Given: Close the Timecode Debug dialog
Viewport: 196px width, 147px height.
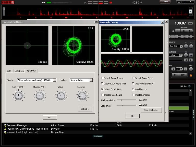Looking at the screenshot, I should (x=162, y=22).
